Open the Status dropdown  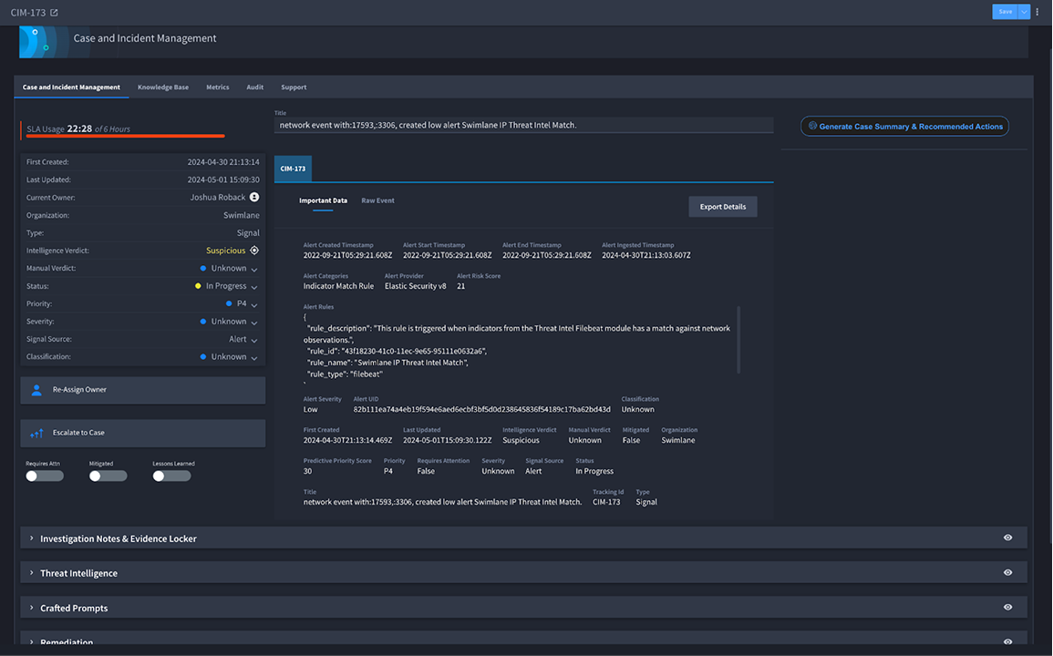[254, 287]
